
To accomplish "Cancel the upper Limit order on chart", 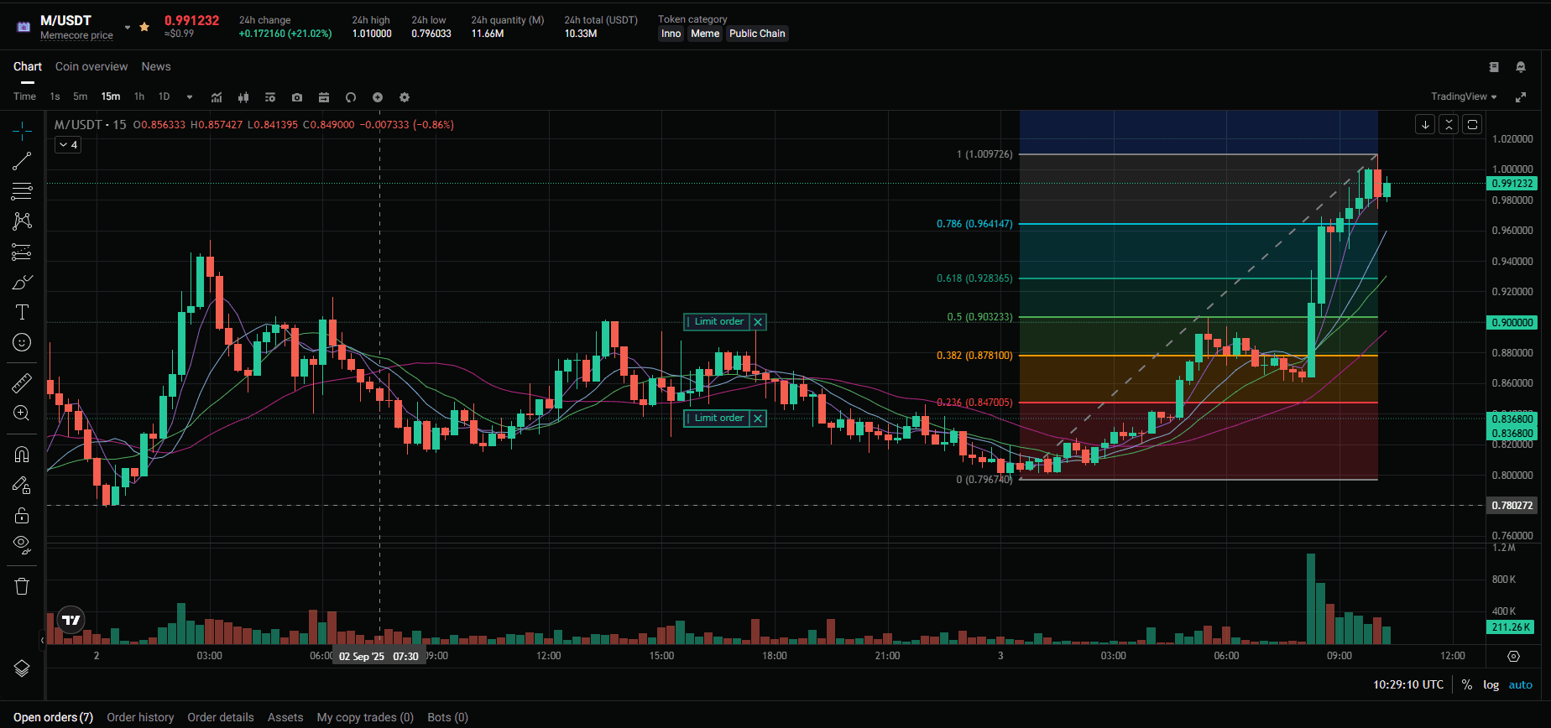I will point(758,322).
